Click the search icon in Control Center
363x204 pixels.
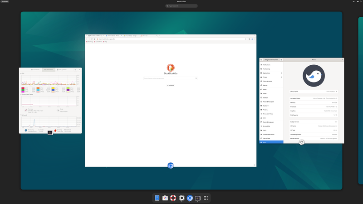coord(261,60)
